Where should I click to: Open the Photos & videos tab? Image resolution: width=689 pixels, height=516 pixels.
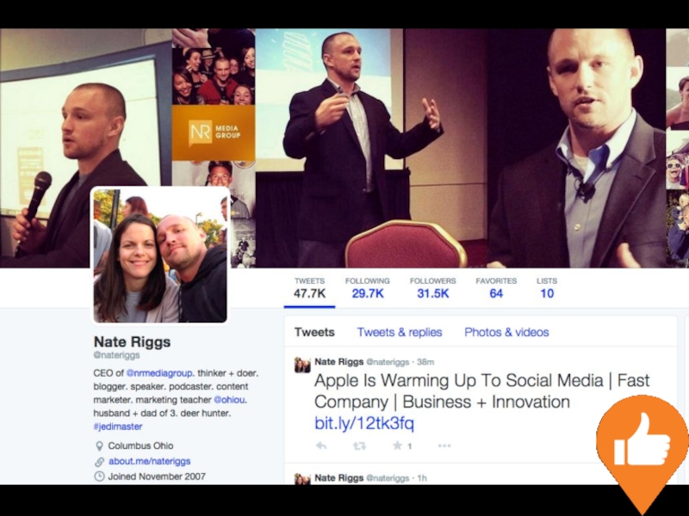506,332
